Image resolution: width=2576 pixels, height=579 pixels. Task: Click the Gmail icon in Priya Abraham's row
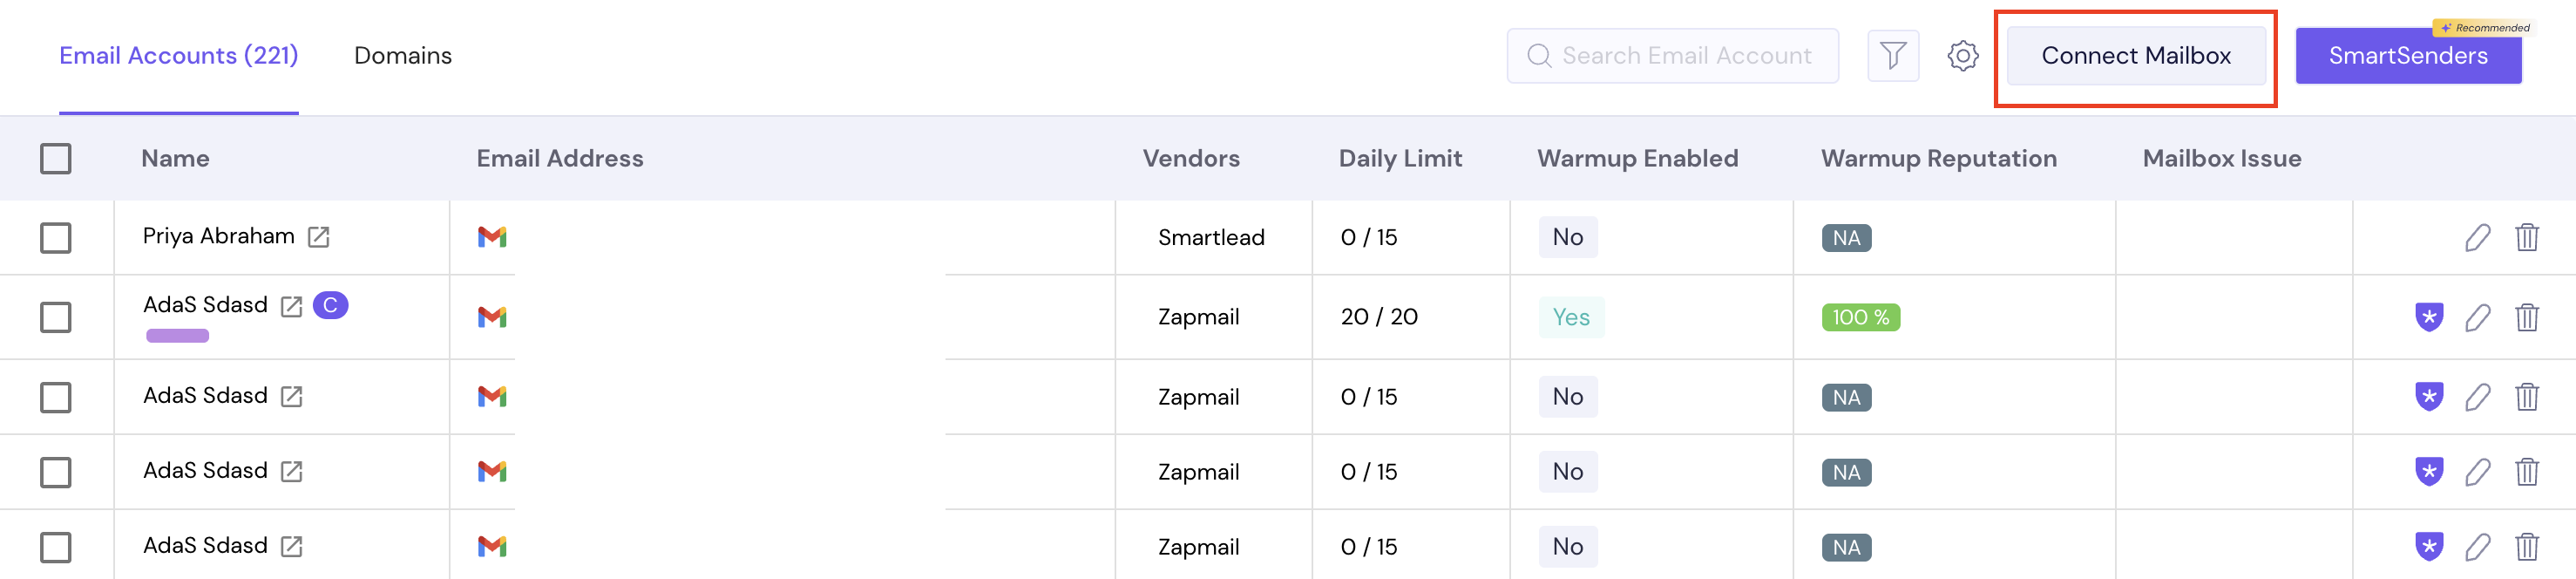pyautogui.click(x=492, y=237)
